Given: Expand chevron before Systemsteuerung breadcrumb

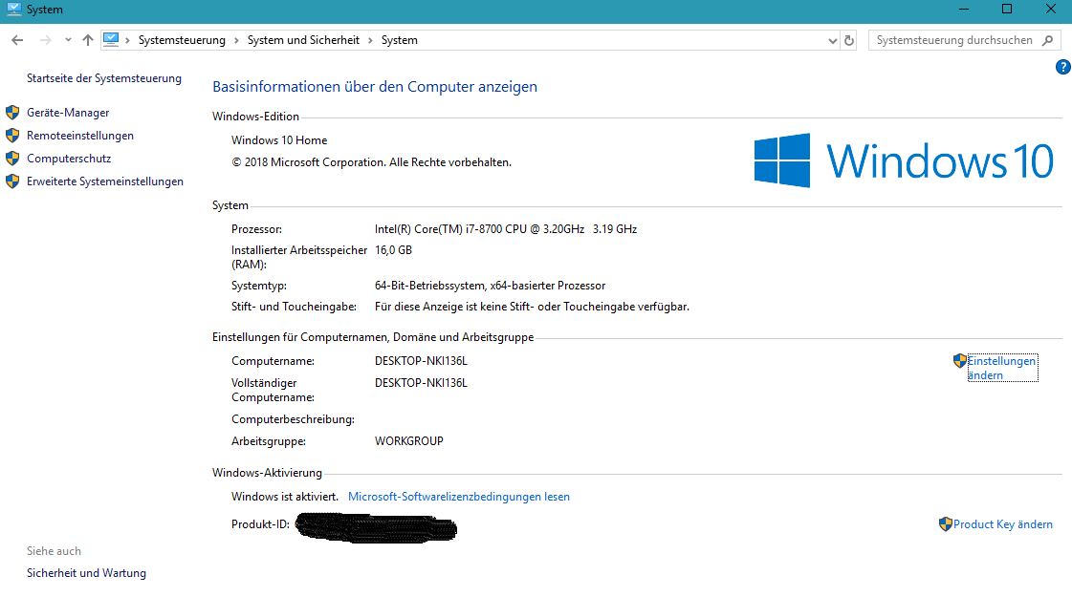Looking at the screenshot, I should click(127, 40).
